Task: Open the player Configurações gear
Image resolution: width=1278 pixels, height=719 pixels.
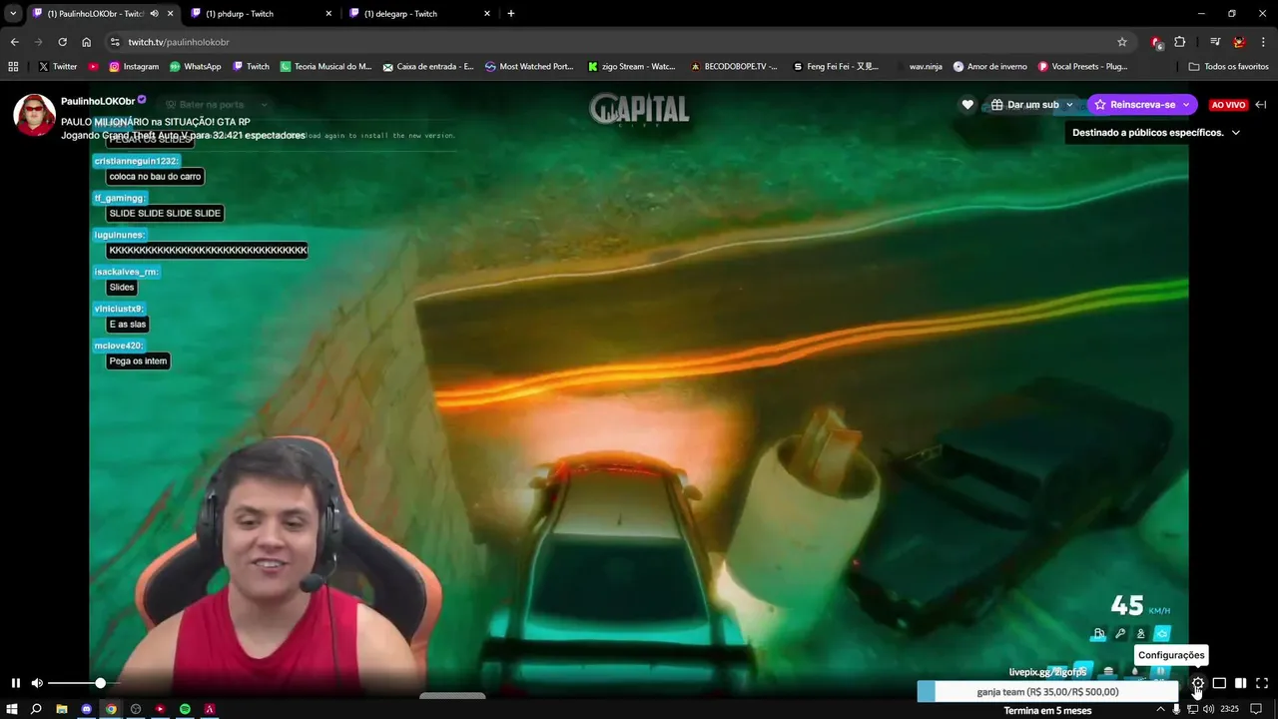Action: click(1197, 683)
